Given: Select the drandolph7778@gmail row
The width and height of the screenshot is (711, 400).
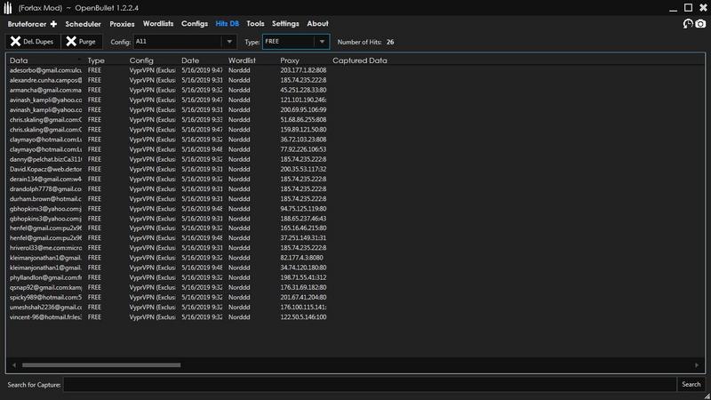Looking at the screenshot, I should [x=355, y=189].
